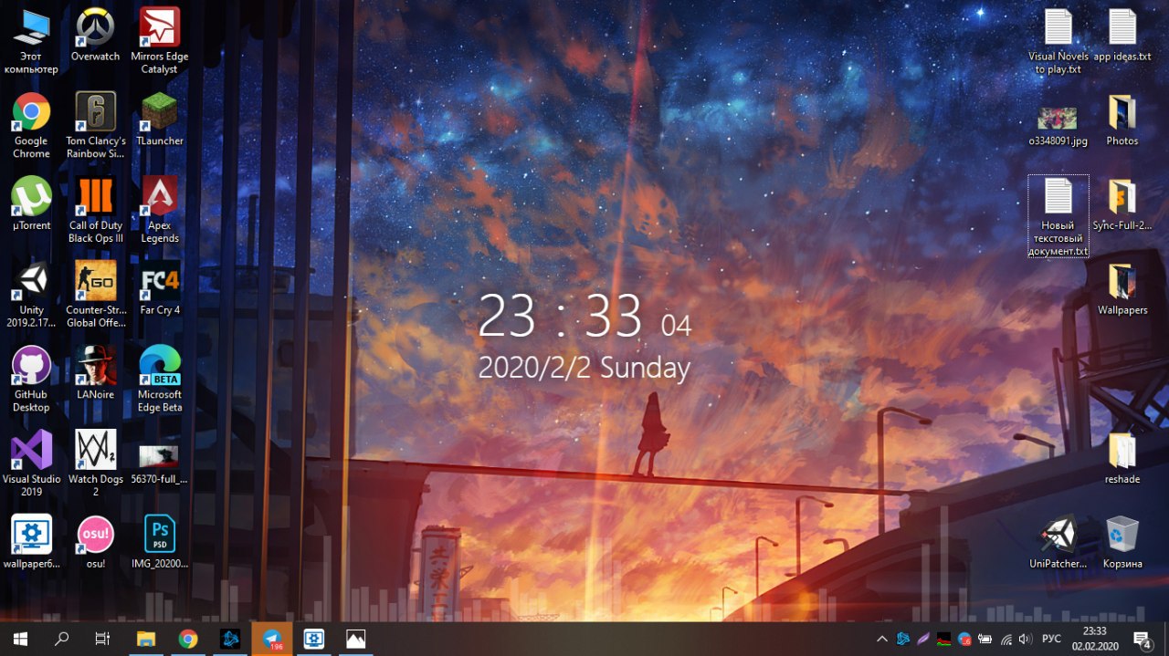
Task: Select Microsoft Edge Beta icon
Action: 159,380
